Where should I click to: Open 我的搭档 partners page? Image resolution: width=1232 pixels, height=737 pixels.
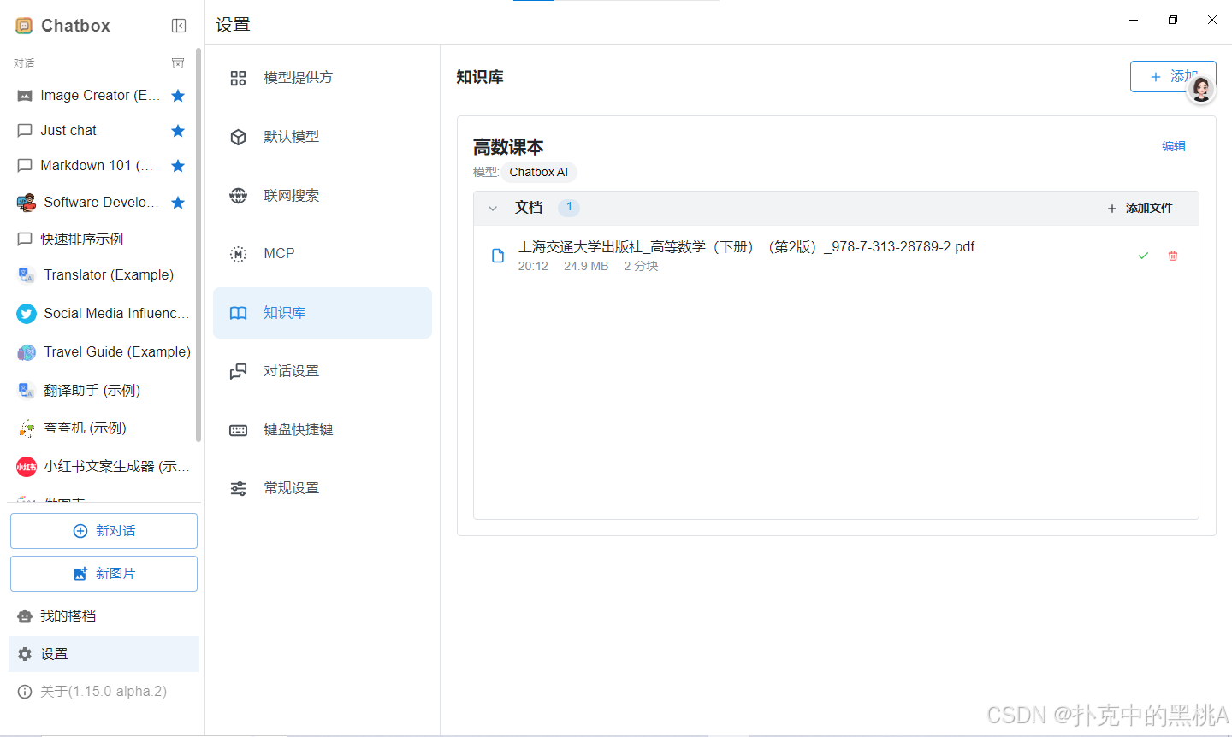pyautogui.click(x=68, y=616)
